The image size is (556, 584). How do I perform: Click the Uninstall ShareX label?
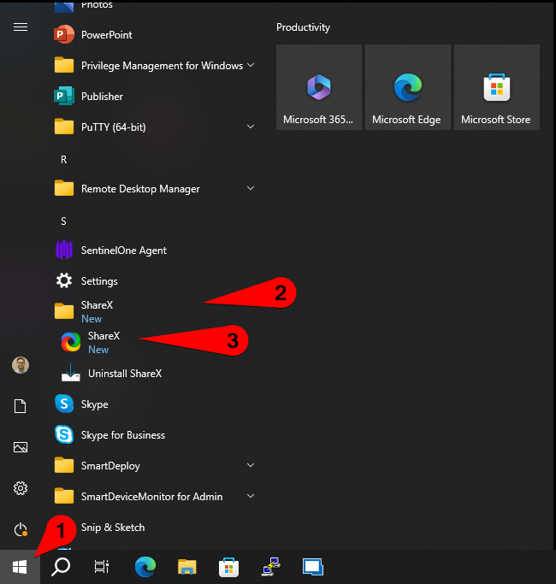click(x=125, y=374)
